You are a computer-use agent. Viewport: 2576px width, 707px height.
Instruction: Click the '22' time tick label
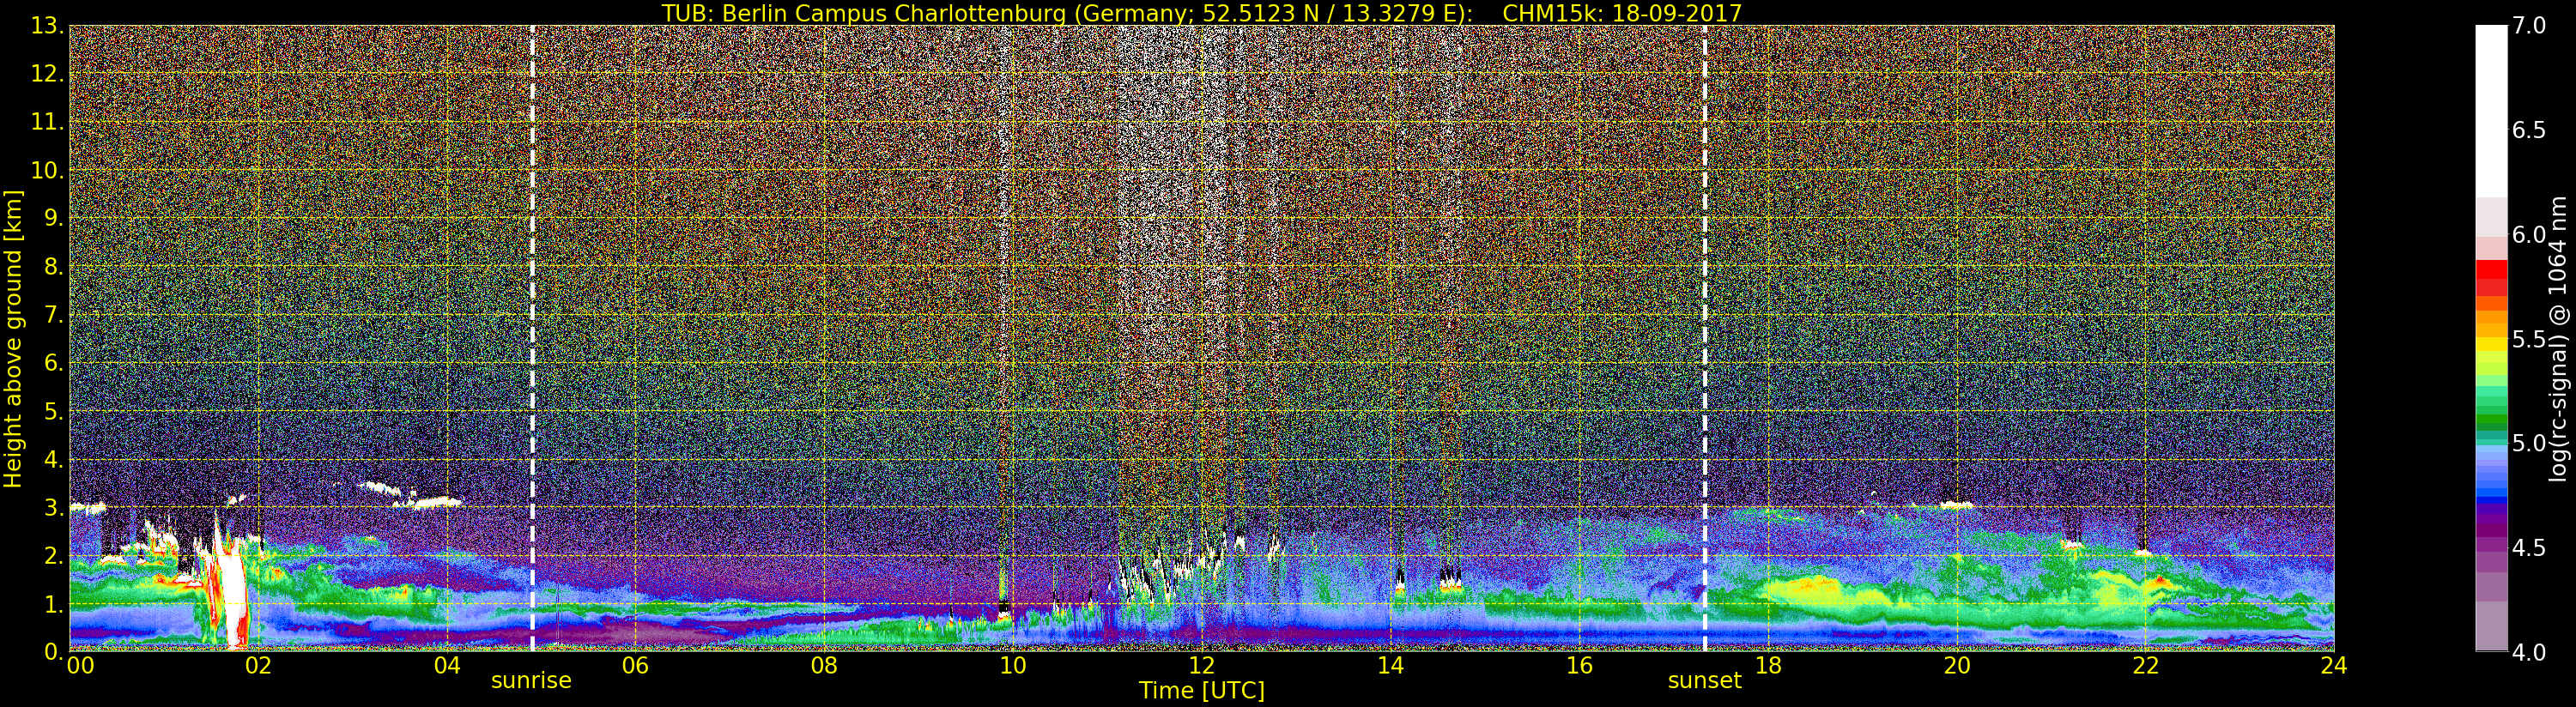click(x=2145, y=666)
